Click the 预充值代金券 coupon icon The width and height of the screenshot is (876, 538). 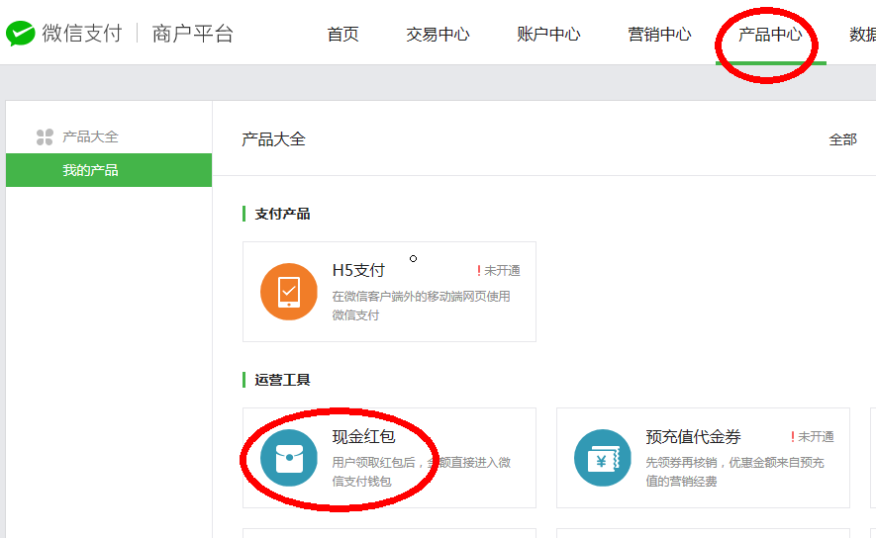pyautogui.click(x=603, y=458)
